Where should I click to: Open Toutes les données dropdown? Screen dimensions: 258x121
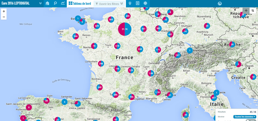[245, 117]
